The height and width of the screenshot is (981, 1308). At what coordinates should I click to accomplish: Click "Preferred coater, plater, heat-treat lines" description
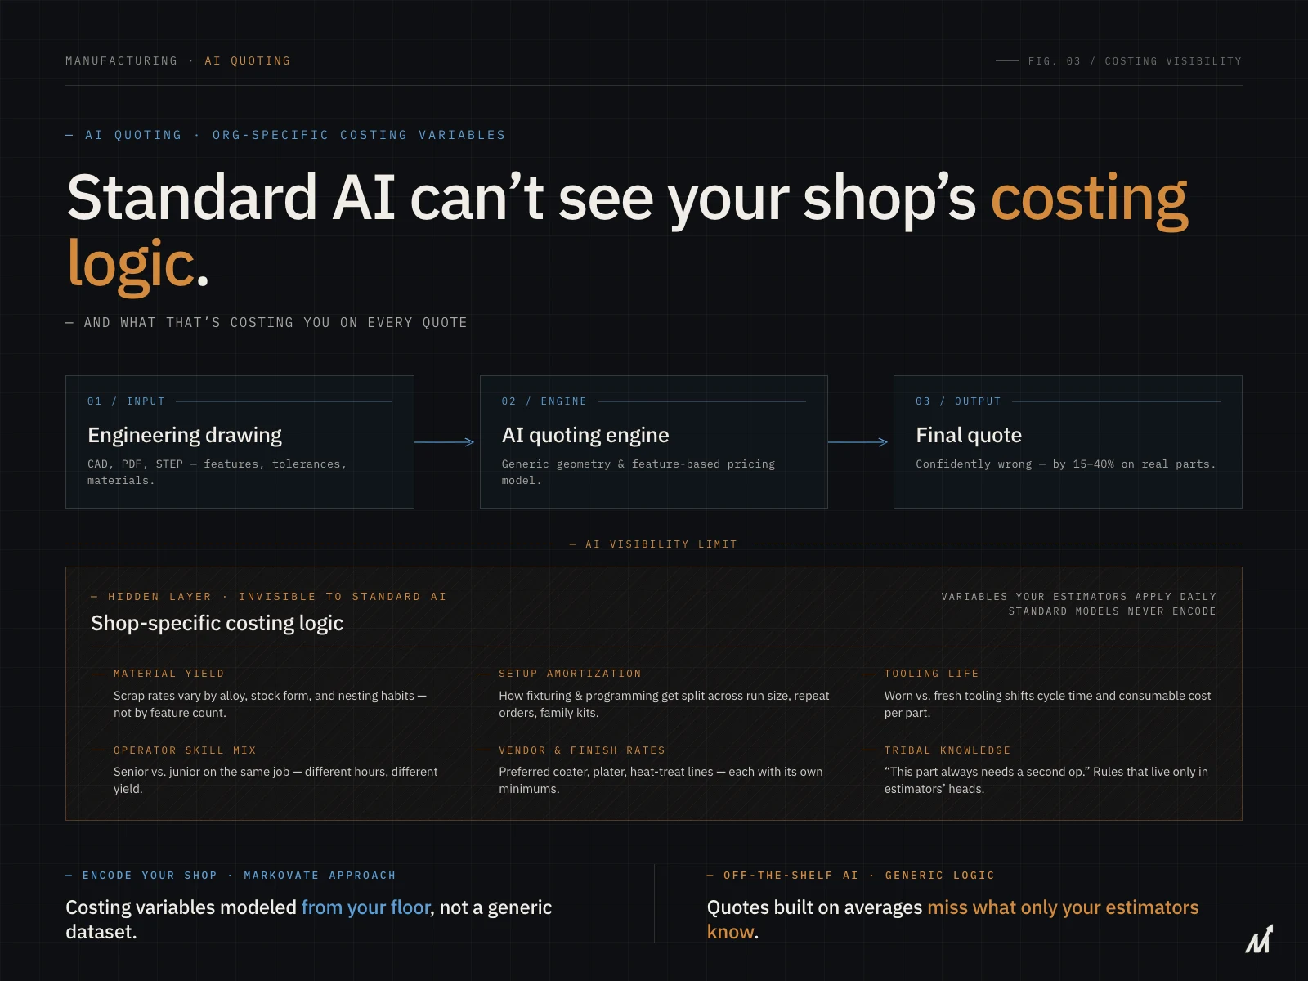[661, 781]
